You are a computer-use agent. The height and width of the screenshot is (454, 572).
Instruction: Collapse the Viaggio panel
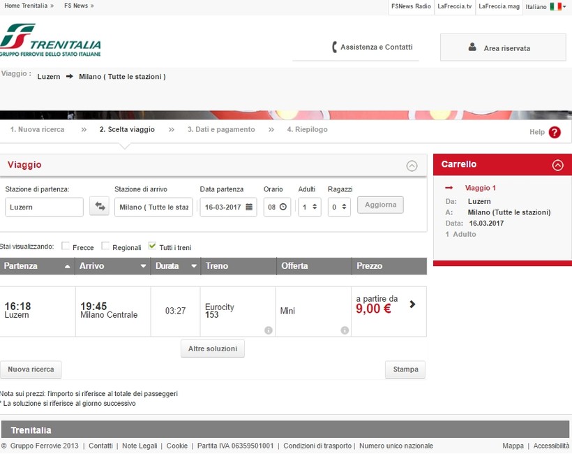coord(412,166)
